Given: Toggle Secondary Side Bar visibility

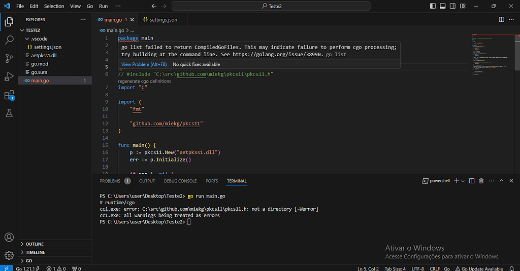Looking at the screenshot, I should [x=452, y=6].
